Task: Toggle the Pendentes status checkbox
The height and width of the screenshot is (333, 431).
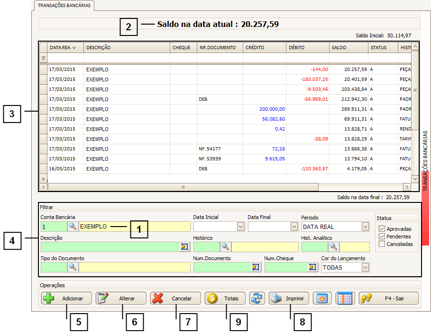Action: 382,237
